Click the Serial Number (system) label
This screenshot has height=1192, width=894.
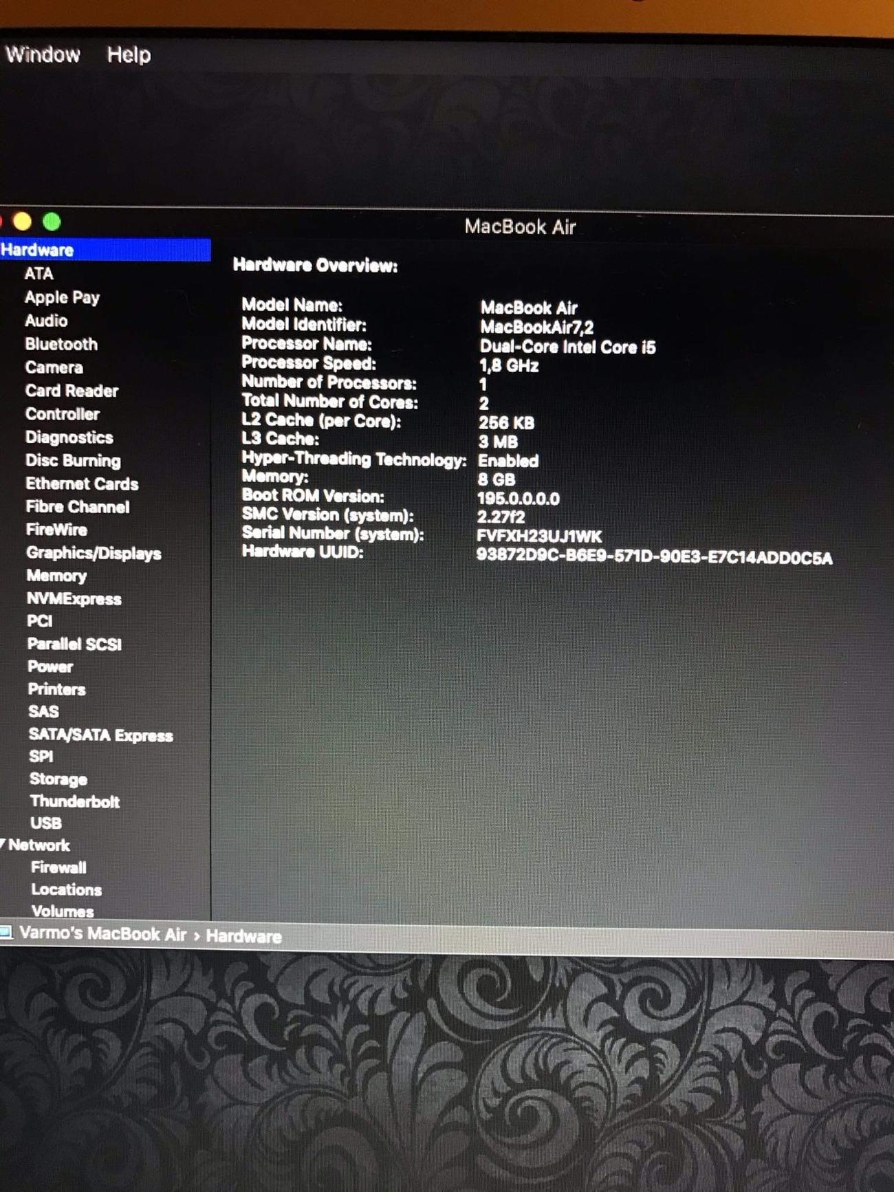click(333, 533)
